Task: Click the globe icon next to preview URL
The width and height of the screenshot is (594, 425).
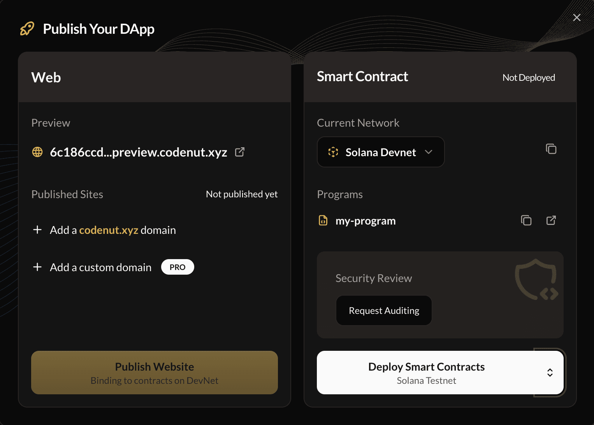Action: (x=37, y=152)
